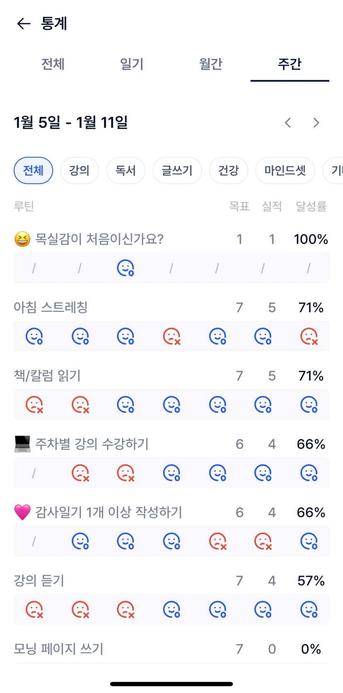Switch to the 일기 tab
Image resolution: width=343 pixels, height=693 pixels.
131,64
